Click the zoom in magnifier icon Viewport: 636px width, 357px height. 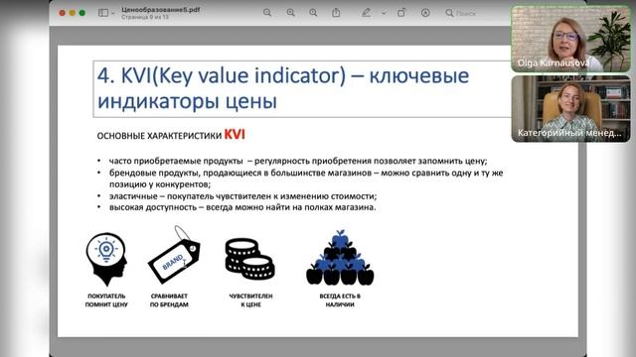pyautogui.click(x=313, y=13)
